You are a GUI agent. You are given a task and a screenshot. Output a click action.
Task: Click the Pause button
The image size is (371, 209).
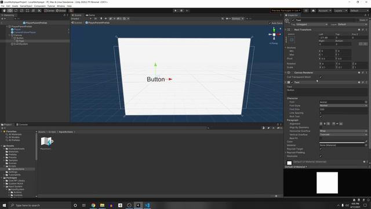[181, 10]
